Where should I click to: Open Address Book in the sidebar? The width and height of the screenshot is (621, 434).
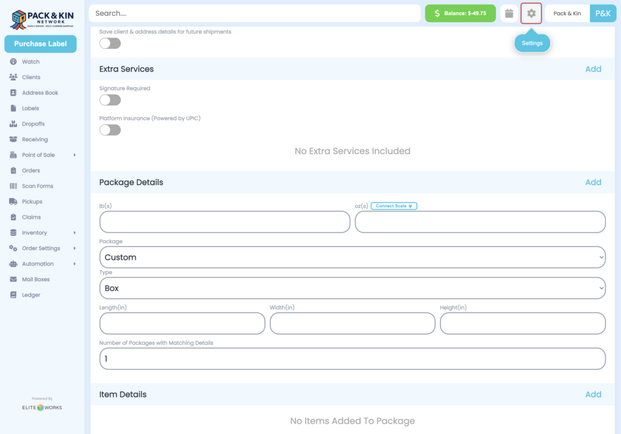(x=40, y=93)
